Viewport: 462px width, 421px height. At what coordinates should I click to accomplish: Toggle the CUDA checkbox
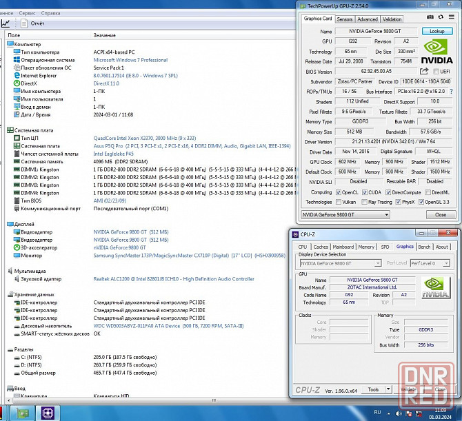pos(365,192)
